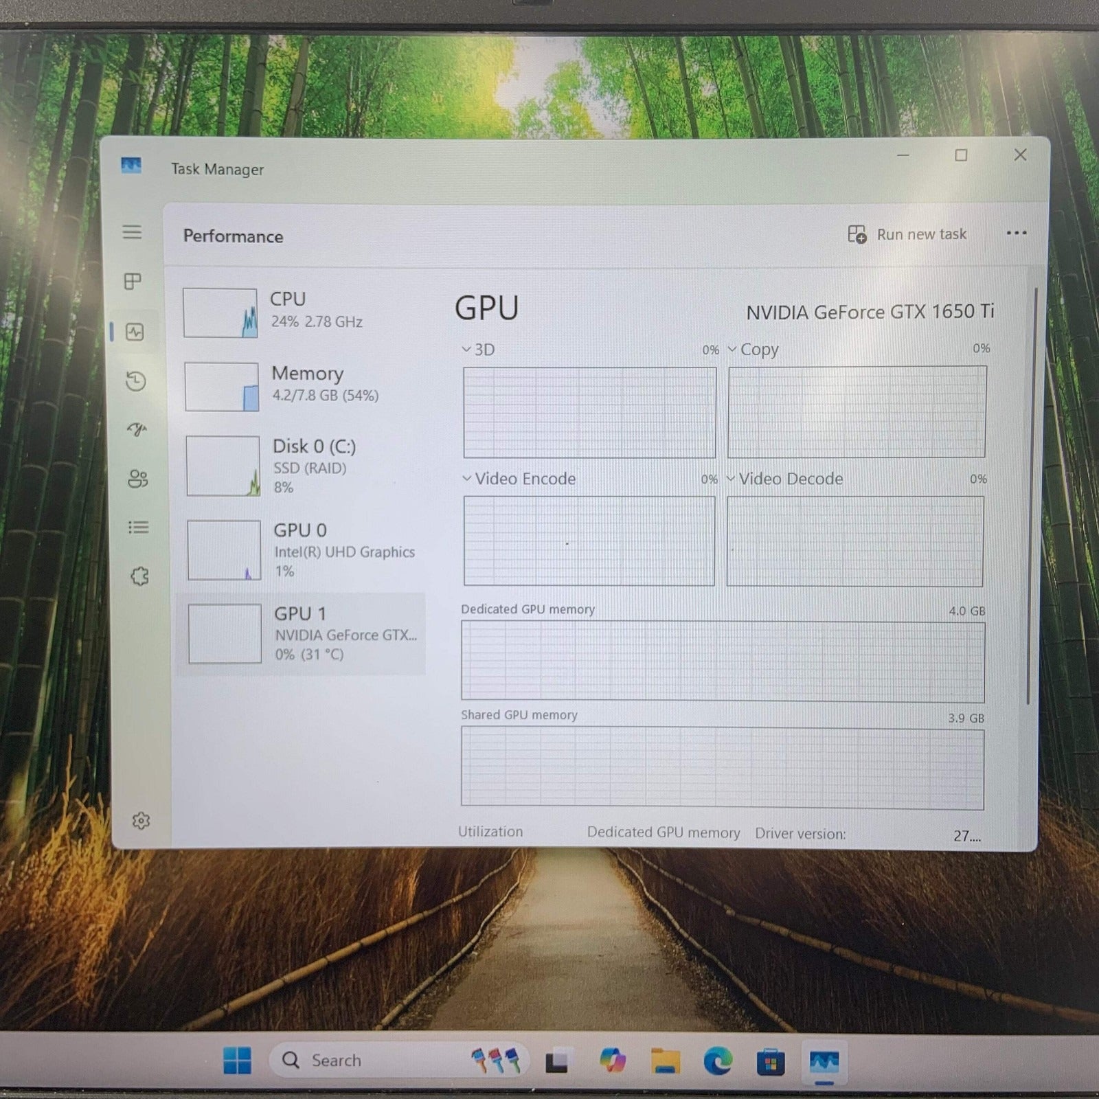
Task: Open Task Manager settings gear
Action: click(141, 821)
